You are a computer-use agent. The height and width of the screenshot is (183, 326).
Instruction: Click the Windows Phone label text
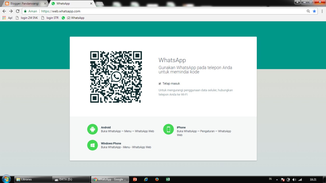pyautogui.click(x=111, y=143)
